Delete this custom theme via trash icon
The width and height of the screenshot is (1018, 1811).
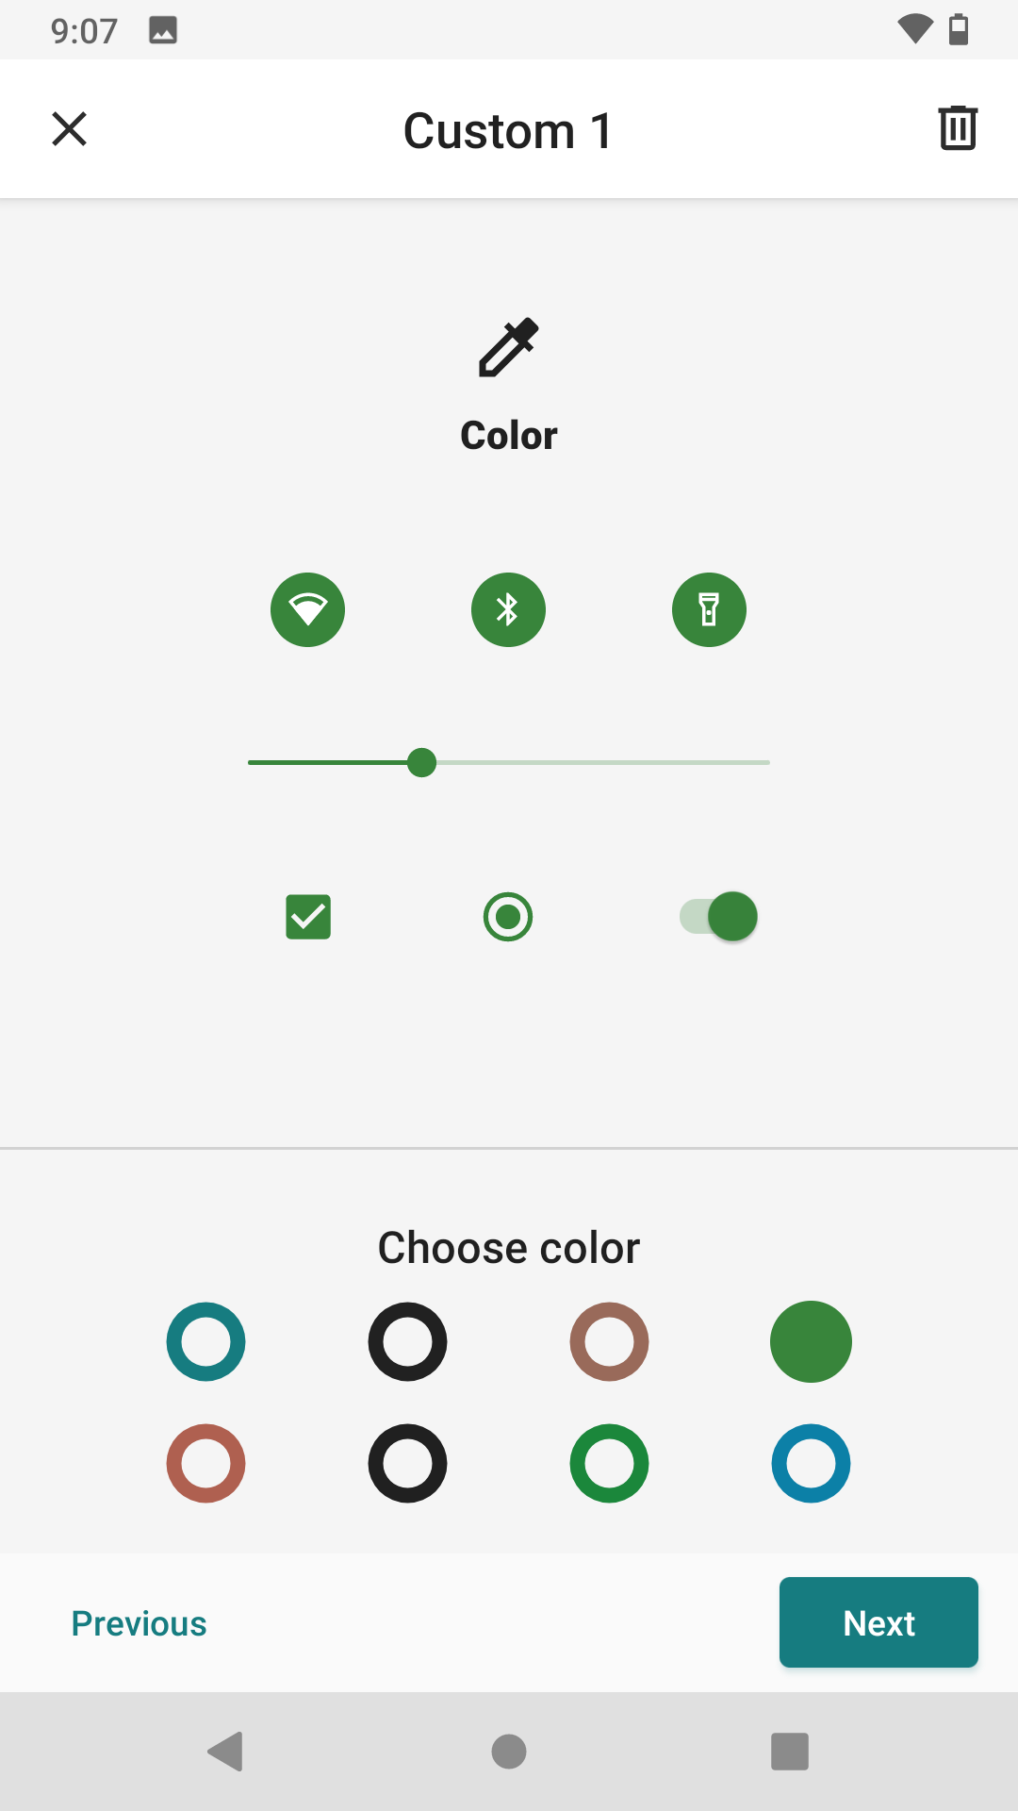pos(958,128)
